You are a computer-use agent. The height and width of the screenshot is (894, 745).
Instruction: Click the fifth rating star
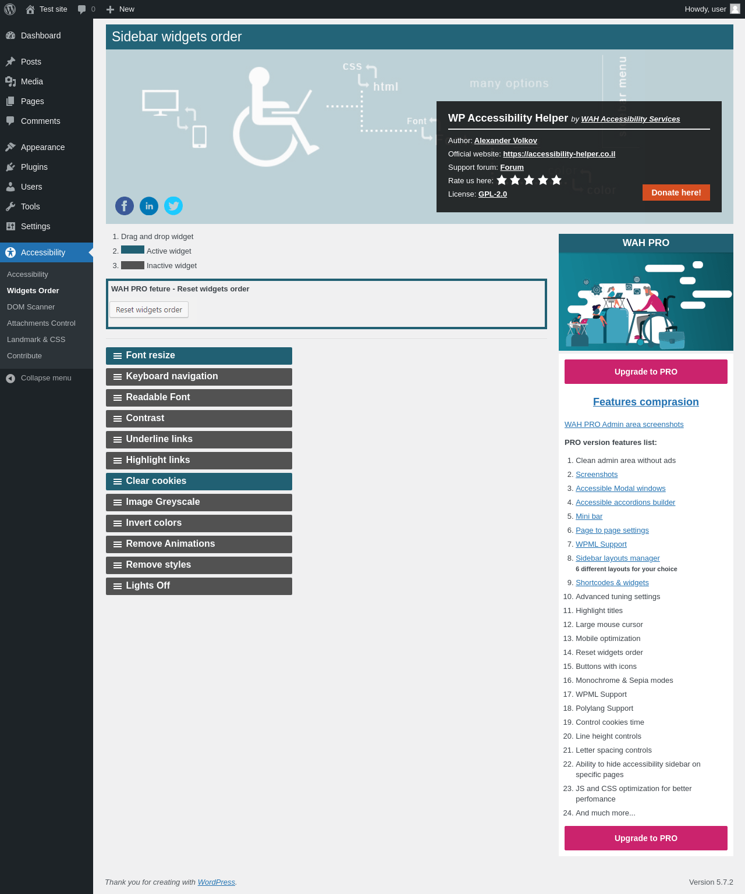(x=556, y=180)
